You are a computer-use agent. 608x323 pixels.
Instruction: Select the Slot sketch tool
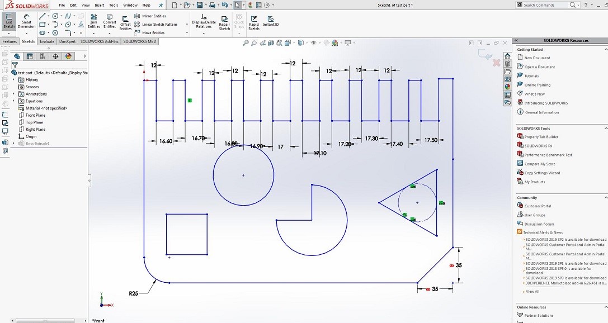(x=42, y=33)
